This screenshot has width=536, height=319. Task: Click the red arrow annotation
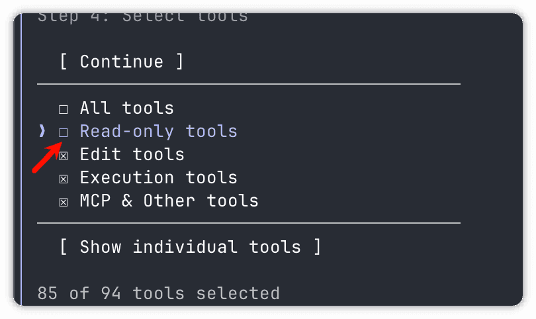click(47, 158)
